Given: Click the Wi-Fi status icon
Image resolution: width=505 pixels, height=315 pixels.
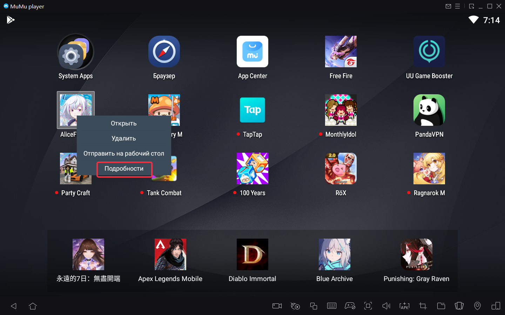Looking at the screenshot, I should pos(474,20).
